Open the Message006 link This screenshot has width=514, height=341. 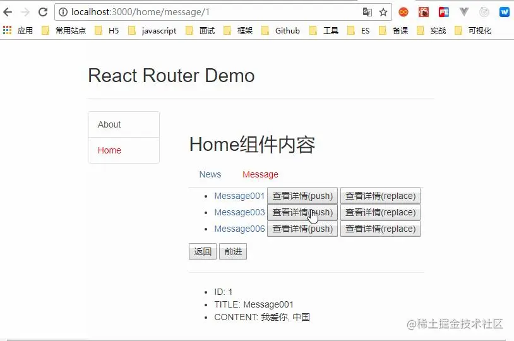coord(239,229)
